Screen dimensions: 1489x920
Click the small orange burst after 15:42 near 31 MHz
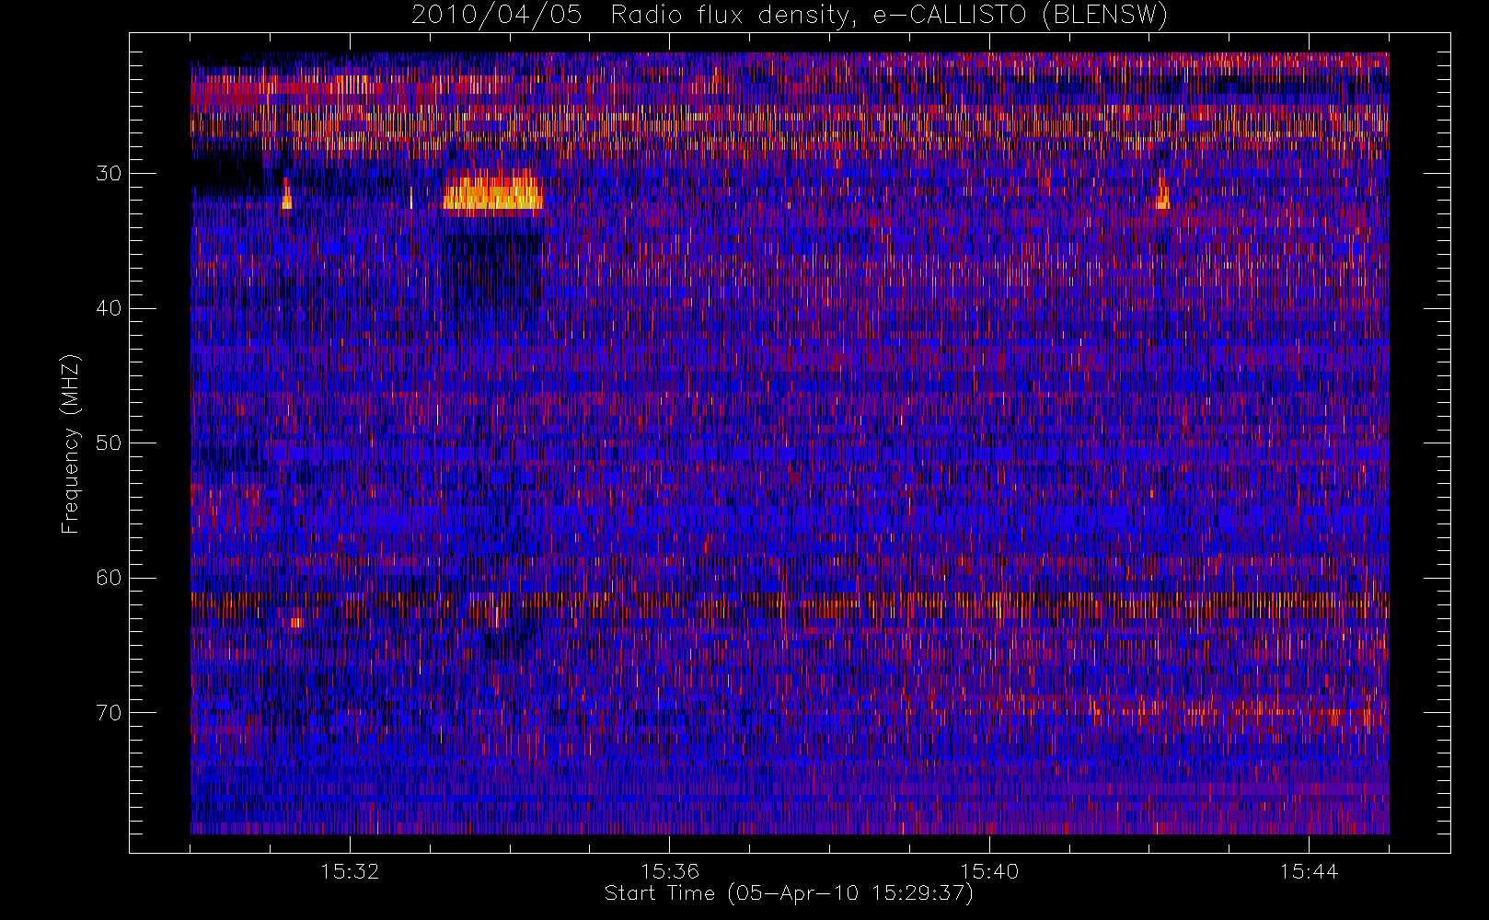(1161, 193)
